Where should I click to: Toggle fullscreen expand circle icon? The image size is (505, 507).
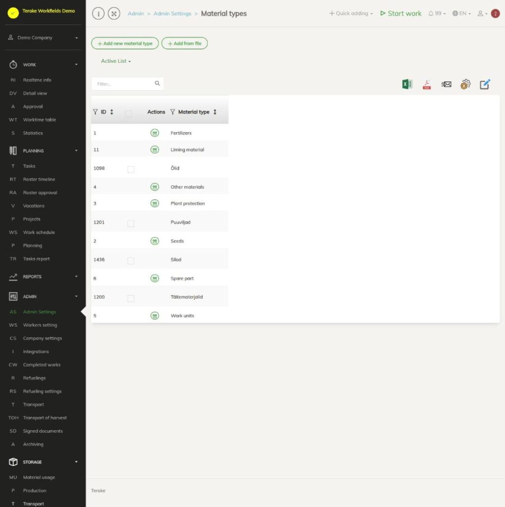114,13
